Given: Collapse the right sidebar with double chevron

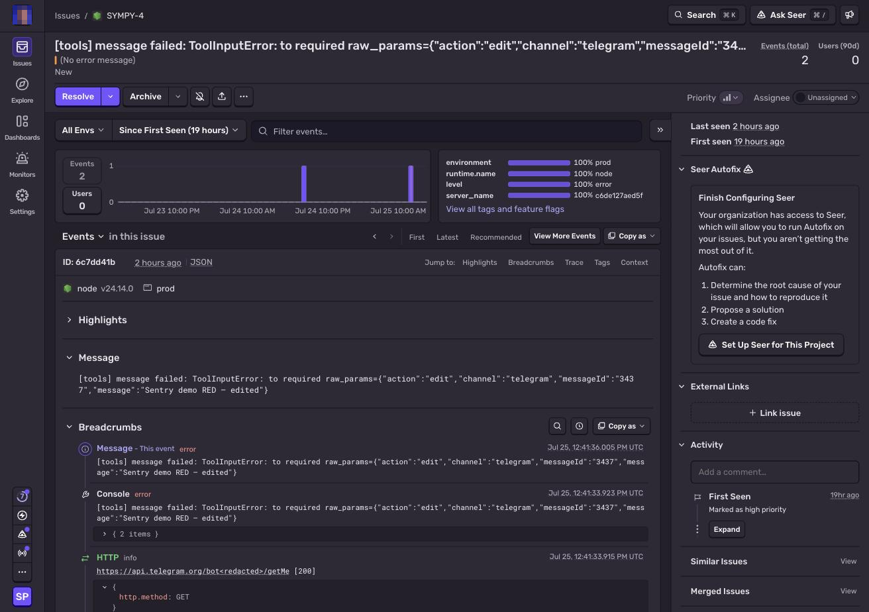Looking at the screenshot, I should pyautogui.click(x=660, y=130).
